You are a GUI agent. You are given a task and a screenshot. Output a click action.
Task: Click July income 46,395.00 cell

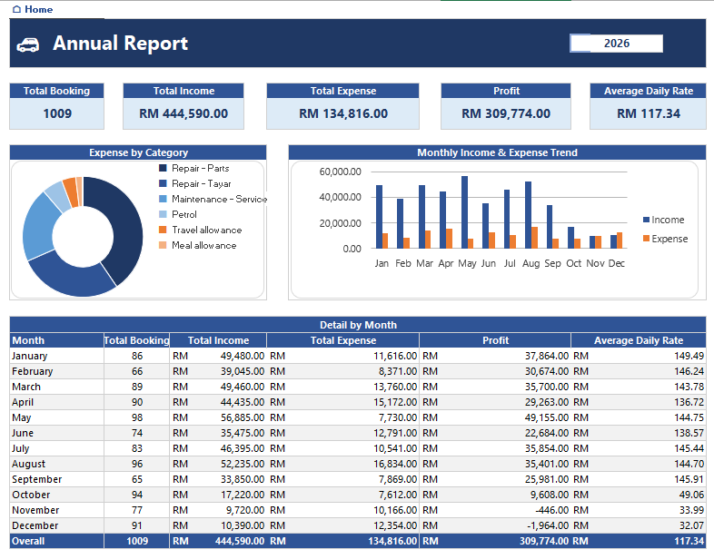click(218, 449)
